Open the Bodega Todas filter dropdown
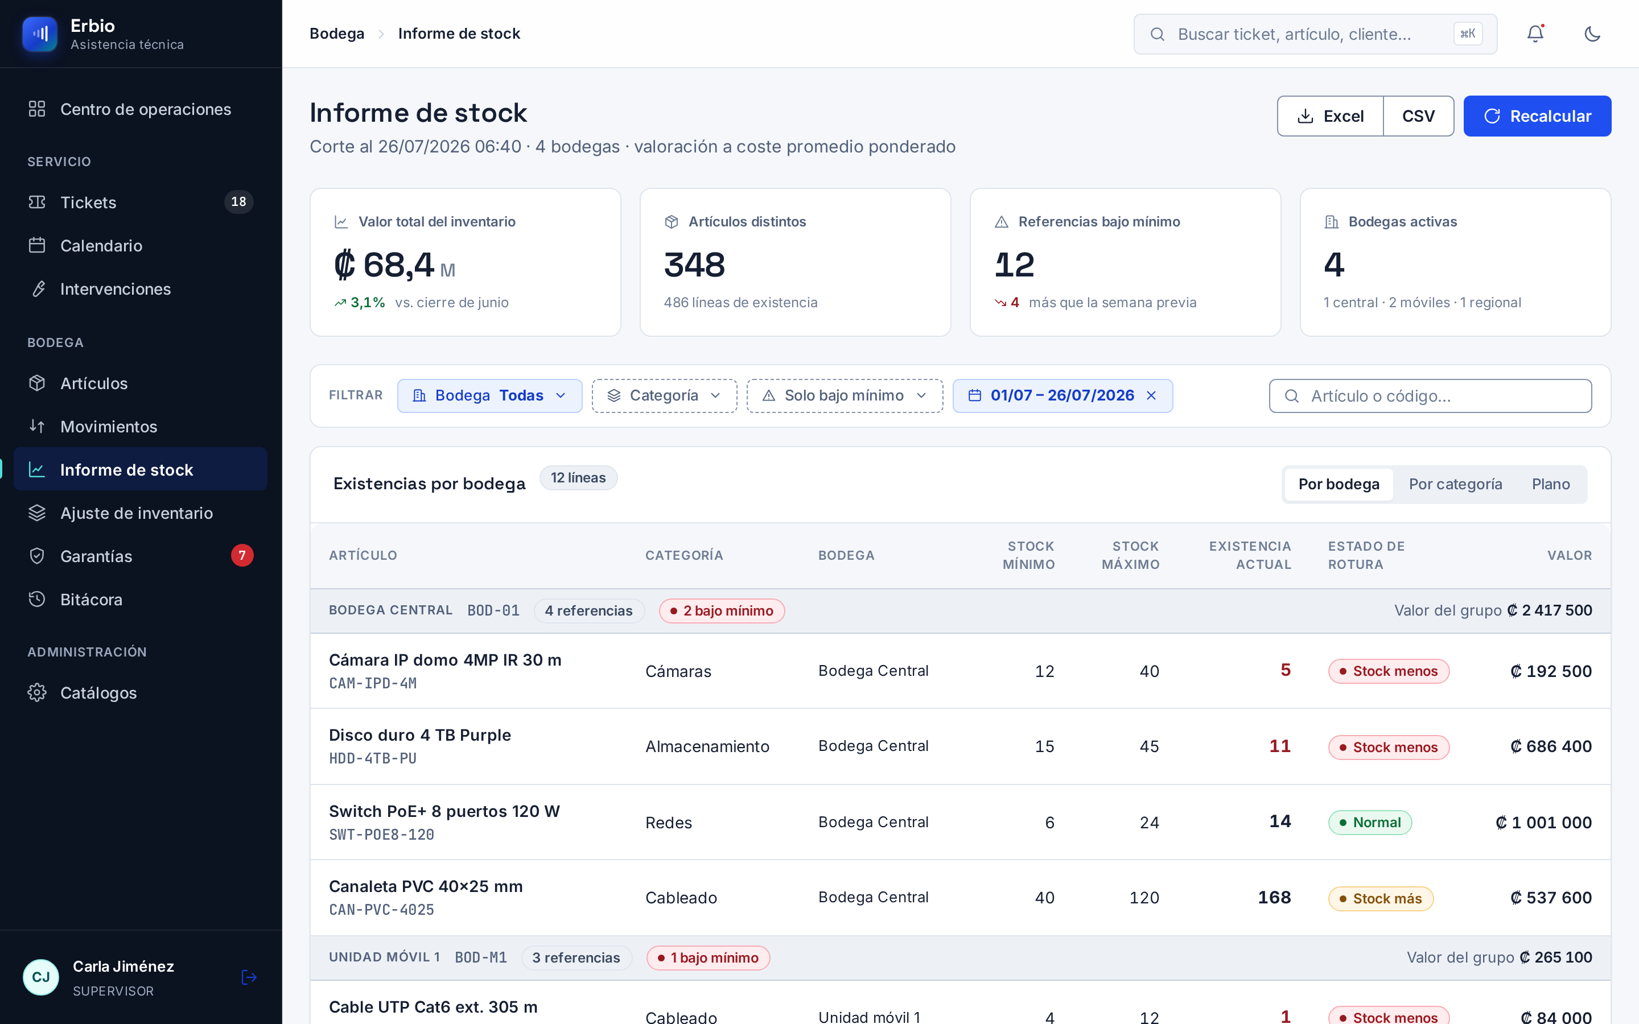Screen dimensions: 1639x1024 489,395
